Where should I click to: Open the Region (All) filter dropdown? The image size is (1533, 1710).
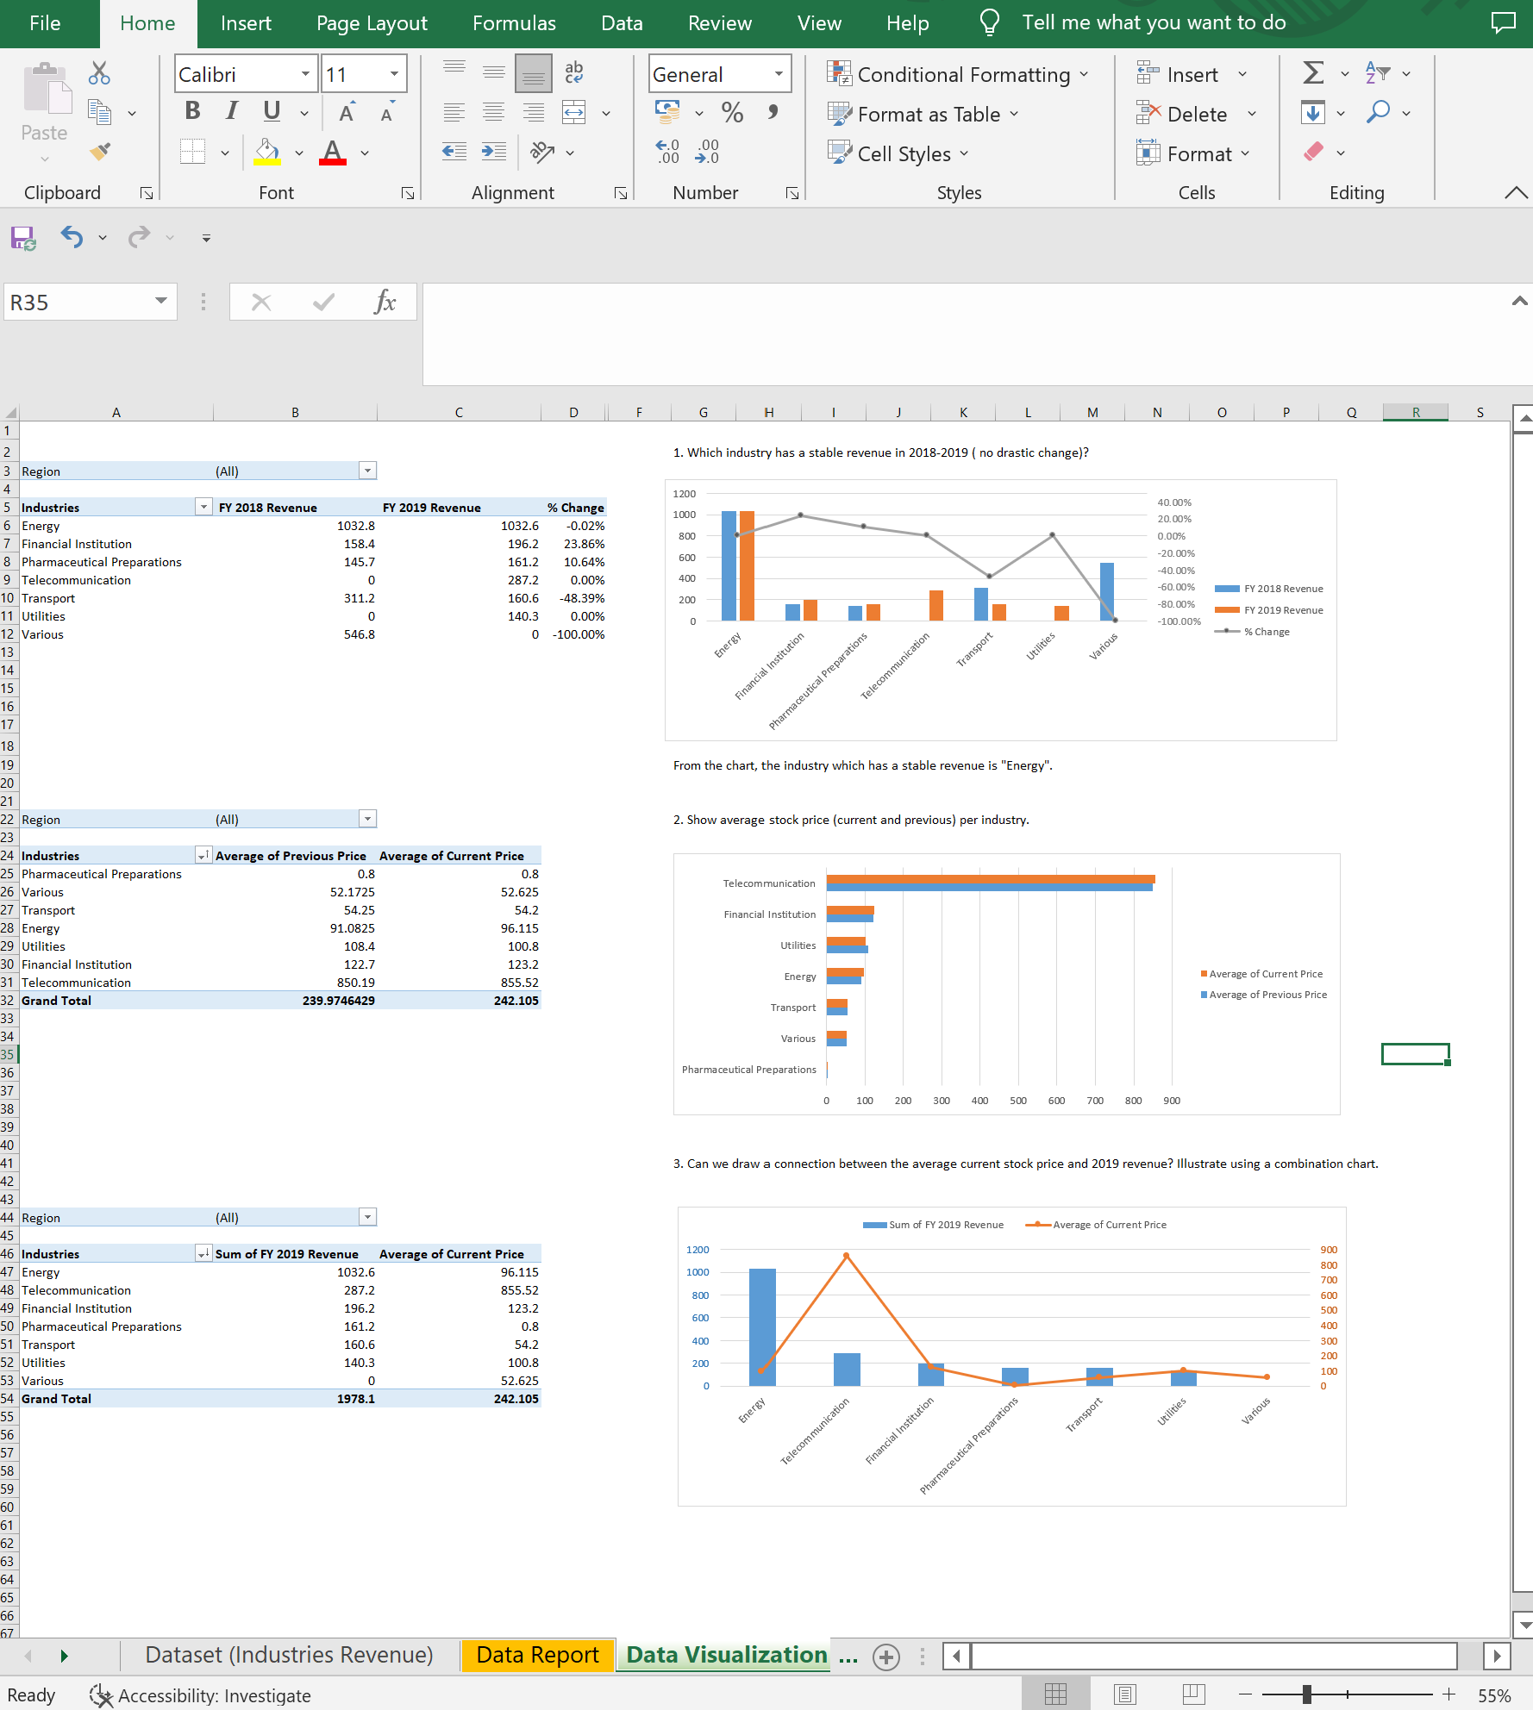point(367,471)
